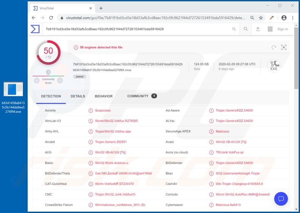The image size is (300, 213).
Task: Click the desktop file name label b6341458a6413…exe
Action: pos(13,107)
